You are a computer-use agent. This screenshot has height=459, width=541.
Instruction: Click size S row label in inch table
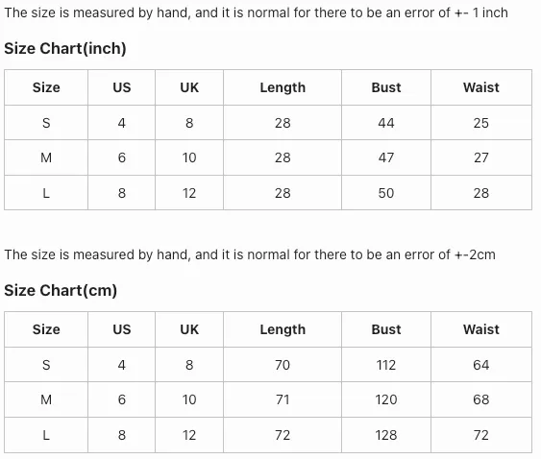(x=46, y=123)
